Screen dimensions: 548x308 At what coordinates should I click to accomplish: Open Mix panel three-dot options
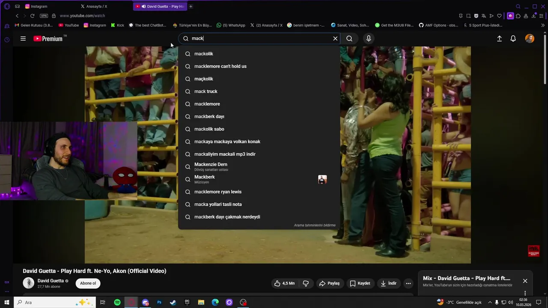pyautogui.click(x=525, y=293)
